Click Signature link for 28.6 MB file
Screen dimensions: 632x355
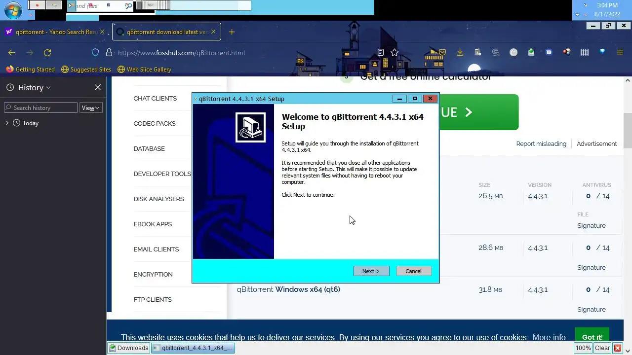pyautogui.click(x=591, y=268)
